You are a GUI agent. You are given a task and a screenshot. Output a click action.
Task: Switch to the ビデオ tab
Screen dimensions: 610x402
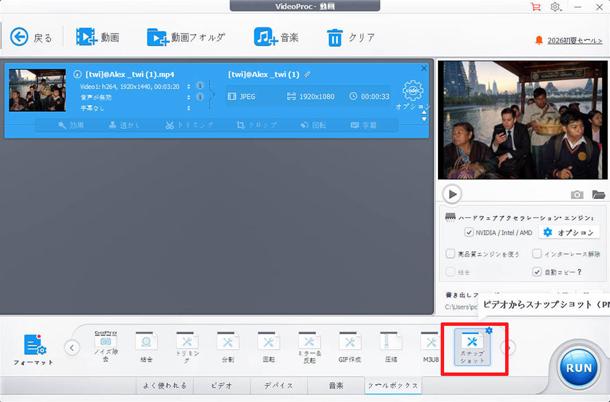coord(222,386)
